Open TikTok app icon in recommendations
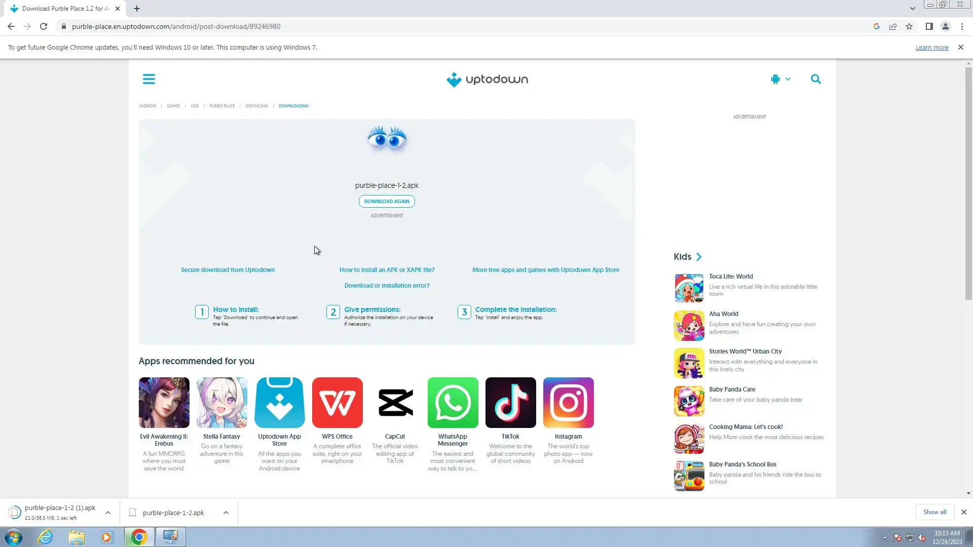Image resolution: width=973 pixels, height=547 pixels. [510, 403]
